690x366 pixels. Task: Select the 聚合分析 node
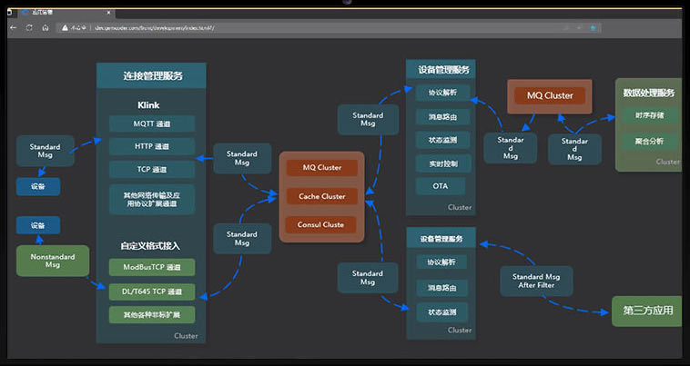tap(650, 141)
